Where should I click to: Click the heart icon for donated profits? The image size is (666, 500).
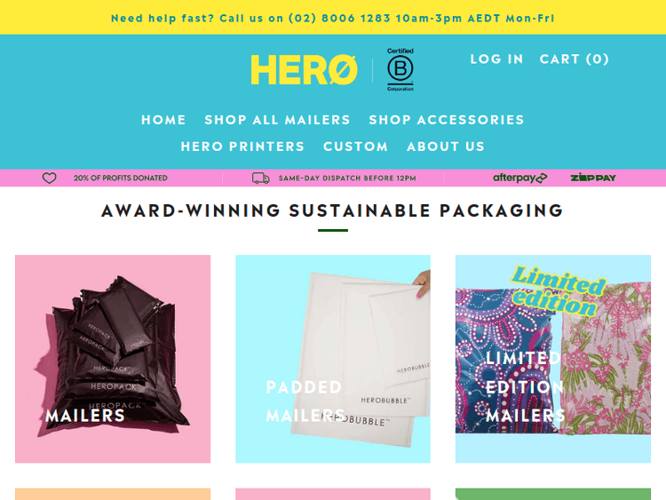tap(49, 178)
